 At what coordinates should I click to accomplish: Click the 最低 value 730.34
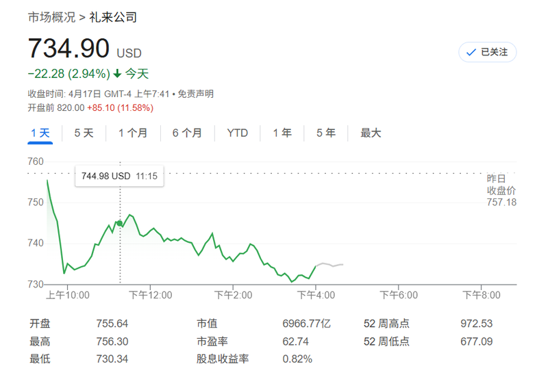[112, 359]
